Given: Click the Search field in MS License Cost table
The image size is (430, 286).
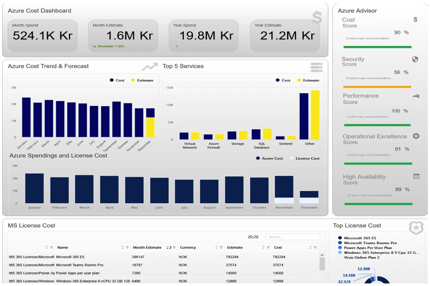Looking at the screenshot, I should pyautogui.click(x=293, y=237).
